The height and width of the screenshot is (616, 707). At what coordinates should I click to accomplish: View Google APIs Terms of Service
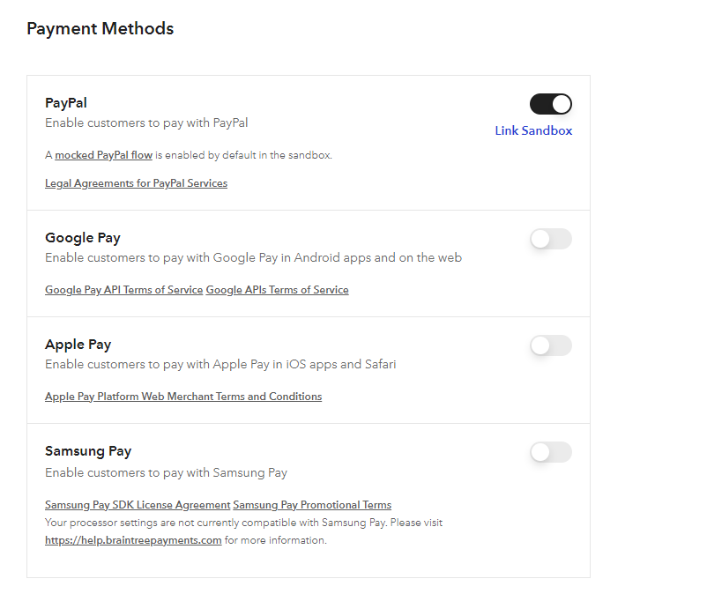278,290
